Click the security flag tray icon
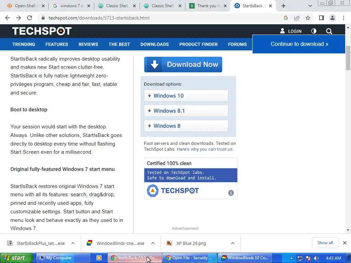Viewport: 351px width, 263px height. (308, 258)
